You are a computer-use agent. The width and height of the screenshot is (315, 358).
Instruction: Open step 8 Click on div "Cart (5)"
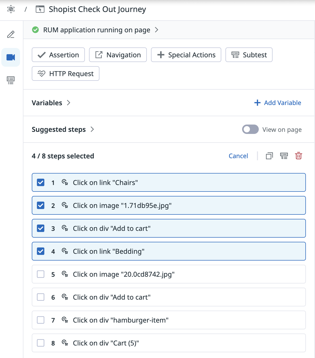pos(169,343)
